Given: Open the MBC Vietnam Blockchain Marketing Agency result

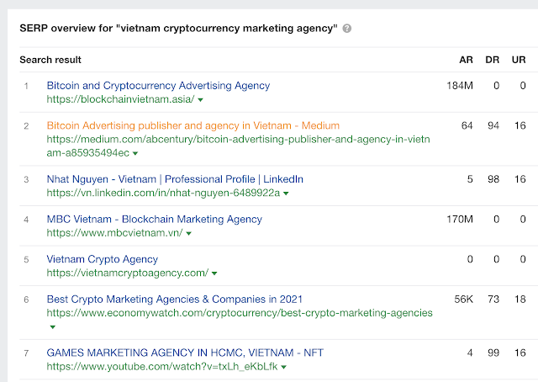Looking at the screenshot, I should pyautogui.click(x=155, y=220).
